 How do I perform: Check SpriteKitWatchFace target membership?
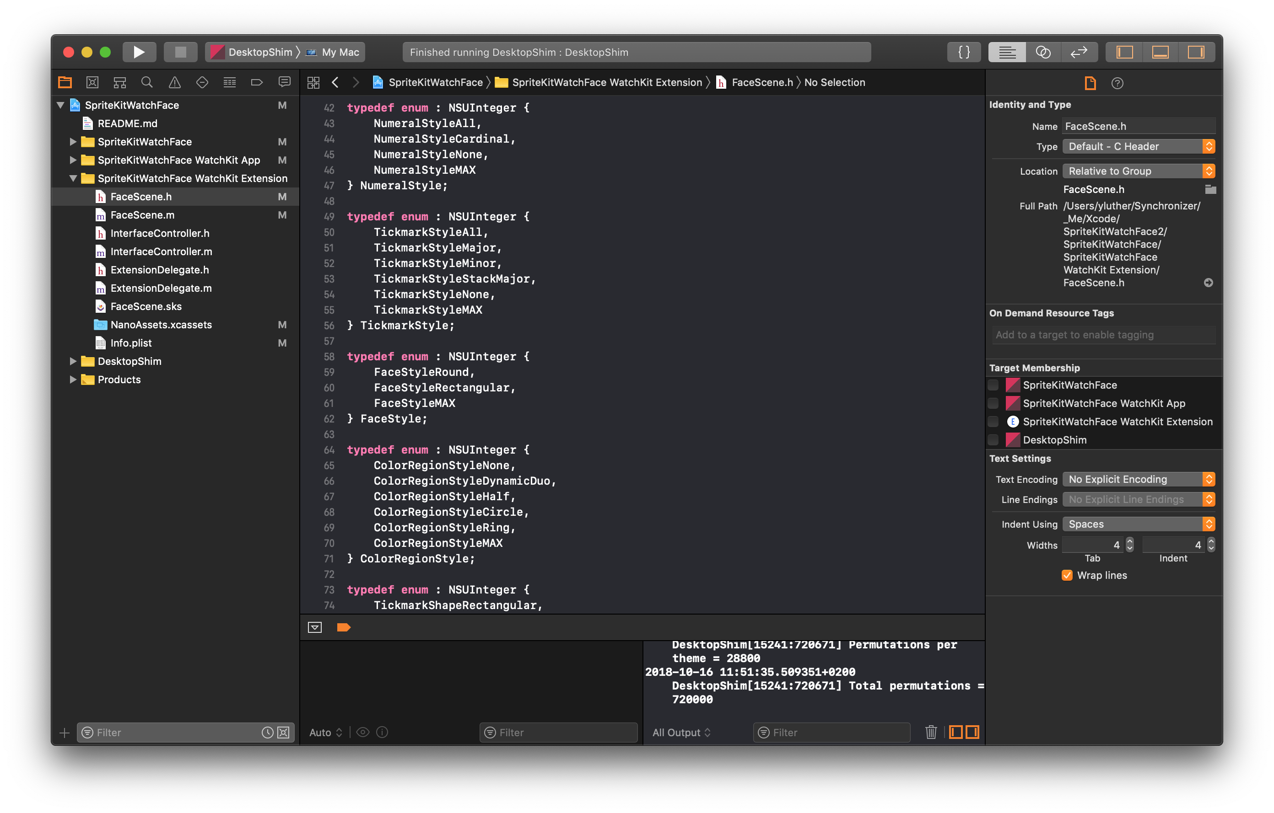click(993, 385)
